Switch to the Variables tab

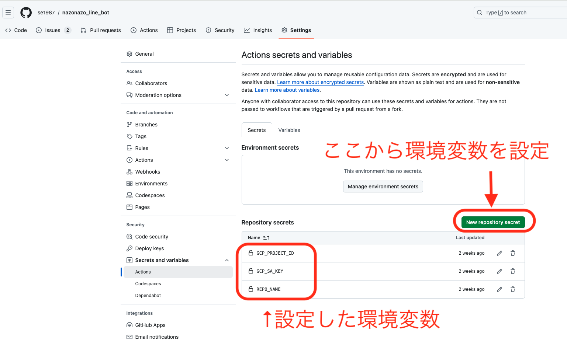click(x=289, y=130)
